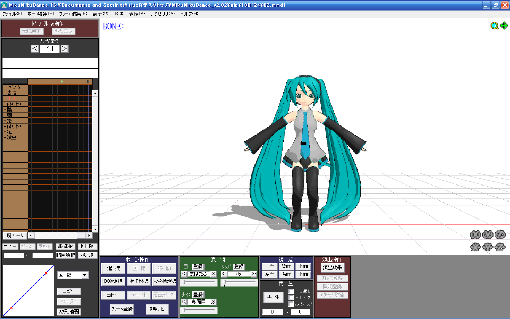The height and width of the screenshot is (319, 510).
Task: Click the playback start frame field
Action: [x=273, y=312]
